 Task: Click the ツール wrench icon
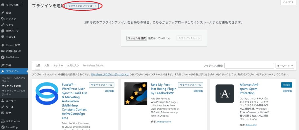3,107
